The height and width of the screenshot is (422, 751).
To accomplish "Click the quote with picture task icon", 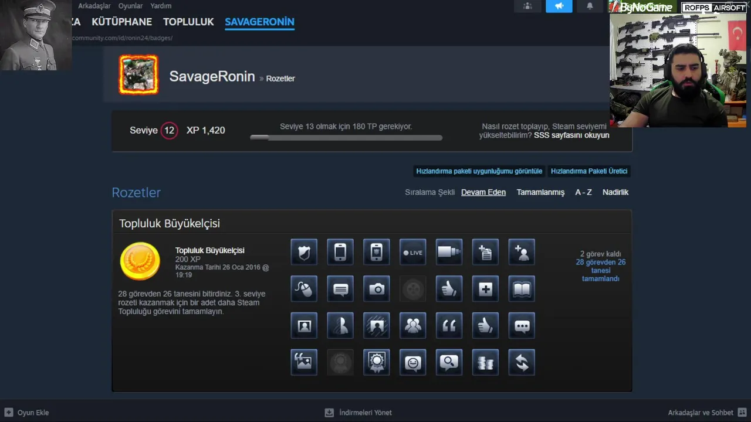I will 304,362.
